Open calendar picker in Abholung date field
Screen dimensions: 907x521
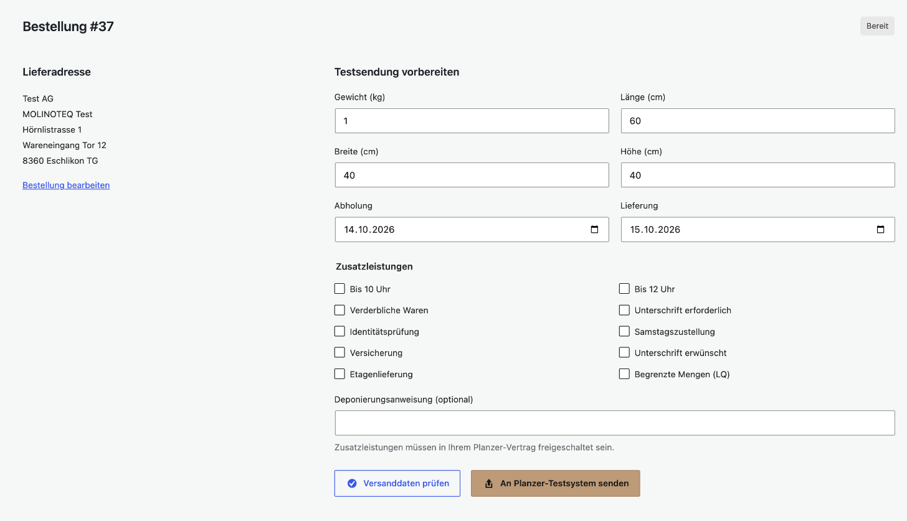[594, 230]
